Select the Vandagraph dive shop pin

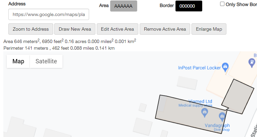pyautogui.click(x=222, y=117)
